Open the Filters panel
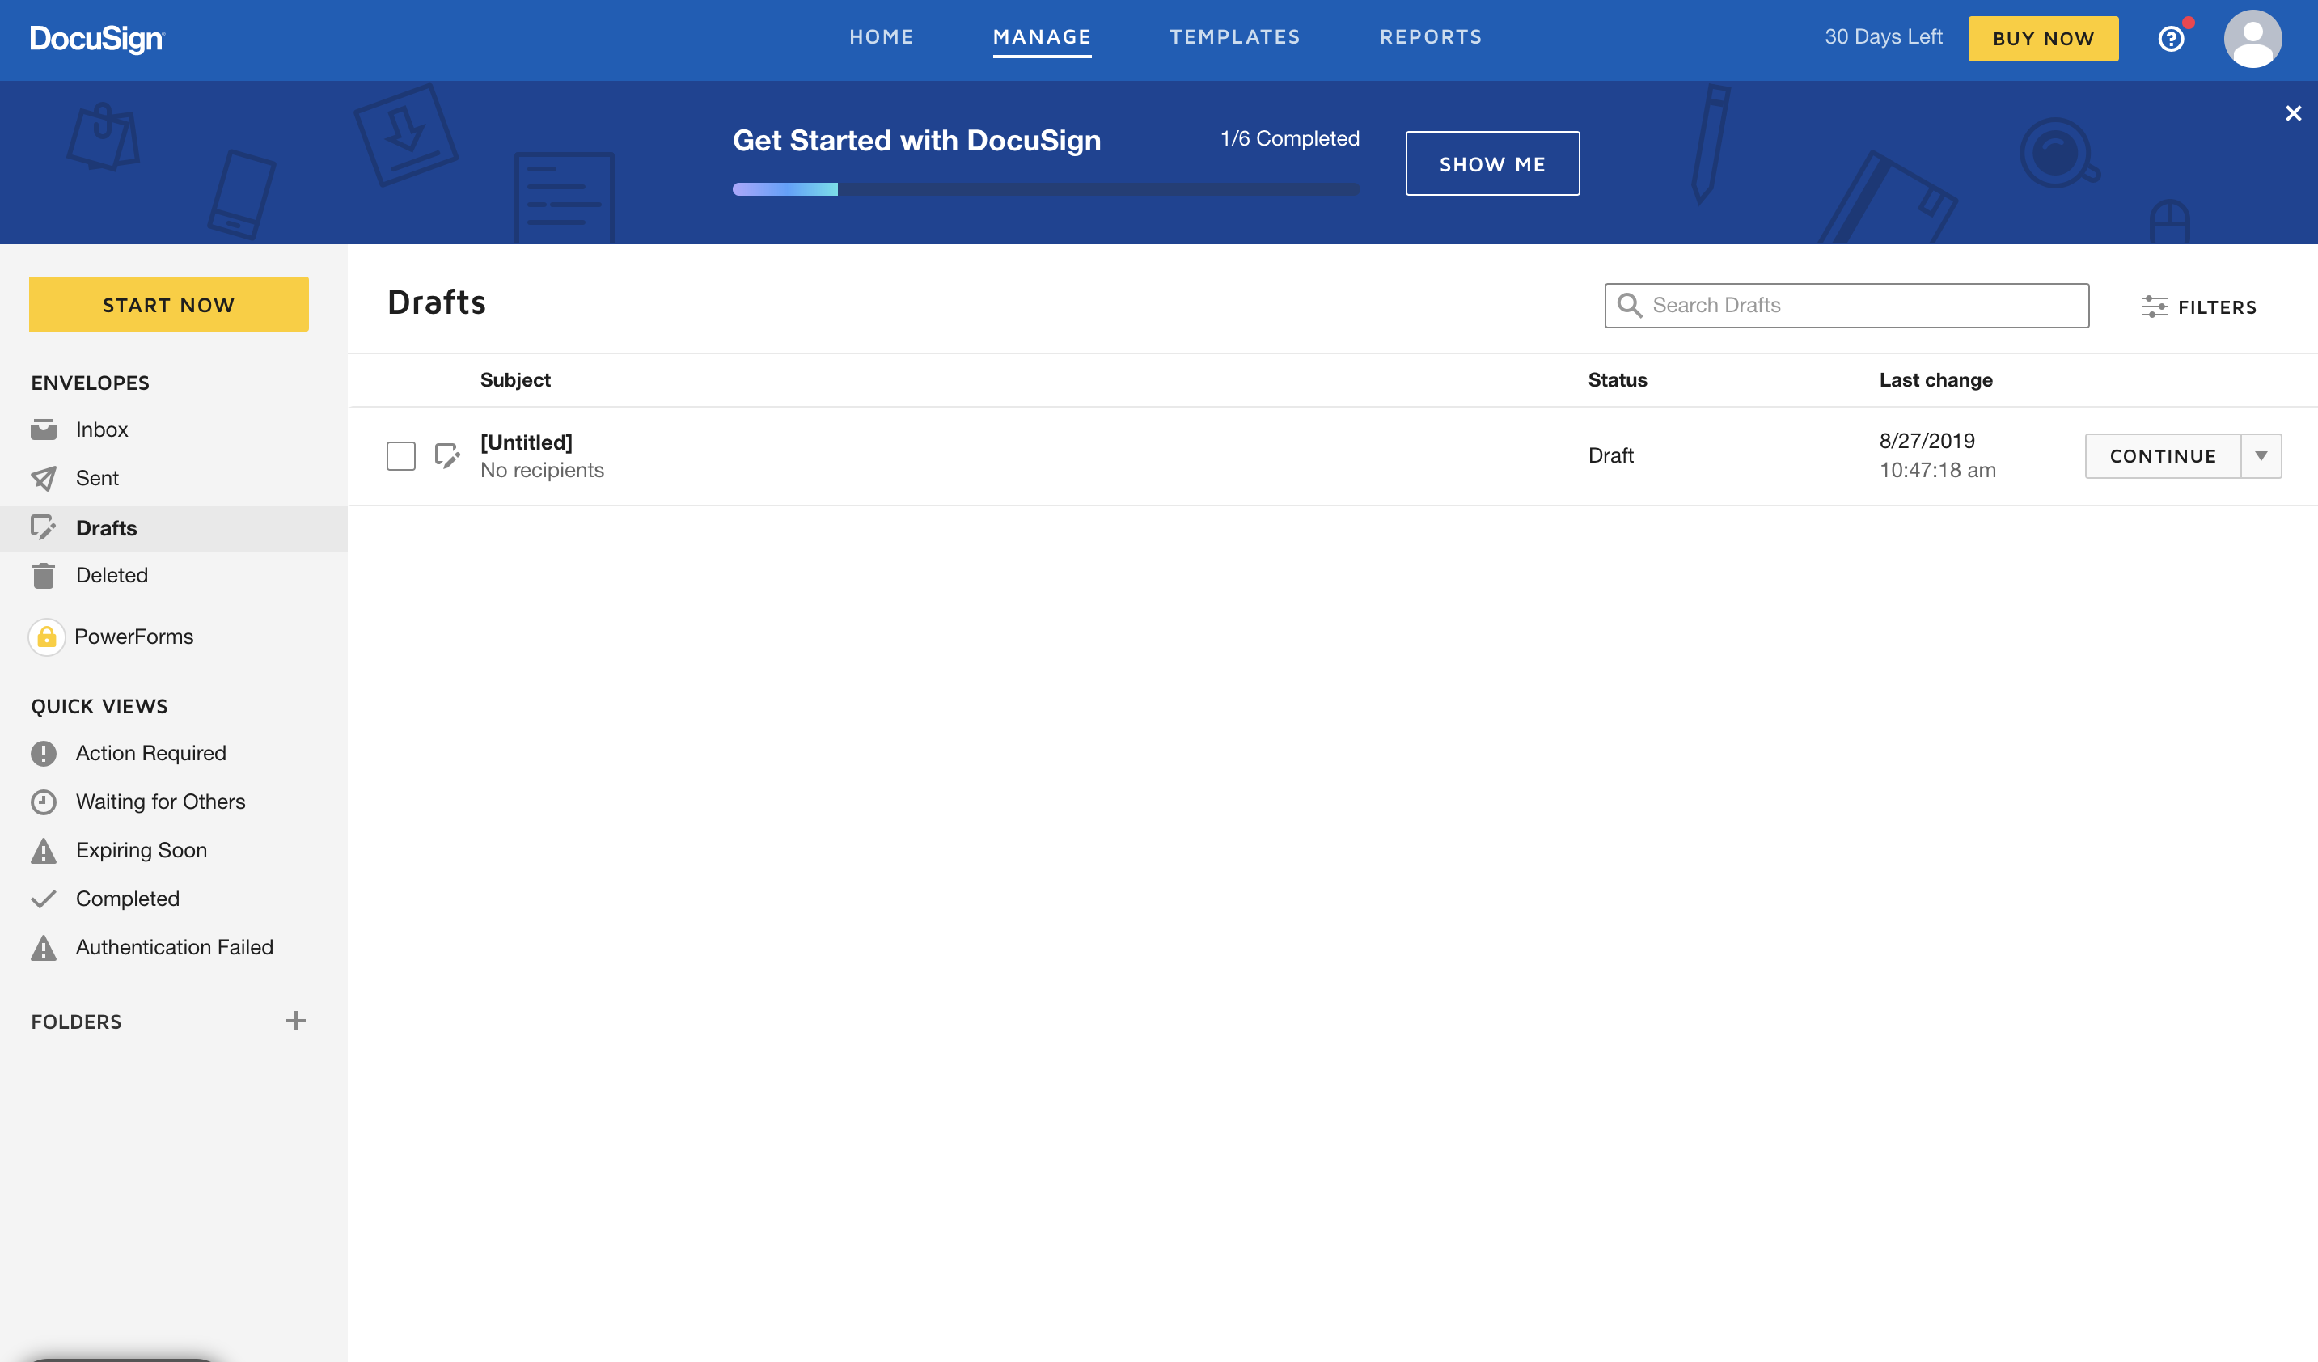Screen dimensions: 2318x1362 click(2198, 307)
